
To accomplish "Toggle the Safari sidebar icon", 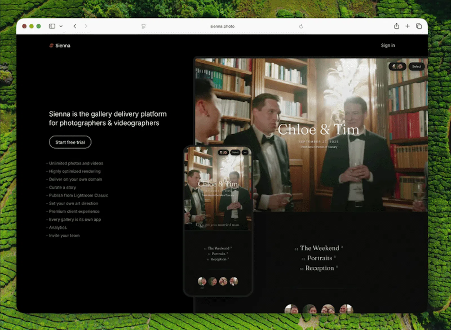I will click(x=52, y=26).
